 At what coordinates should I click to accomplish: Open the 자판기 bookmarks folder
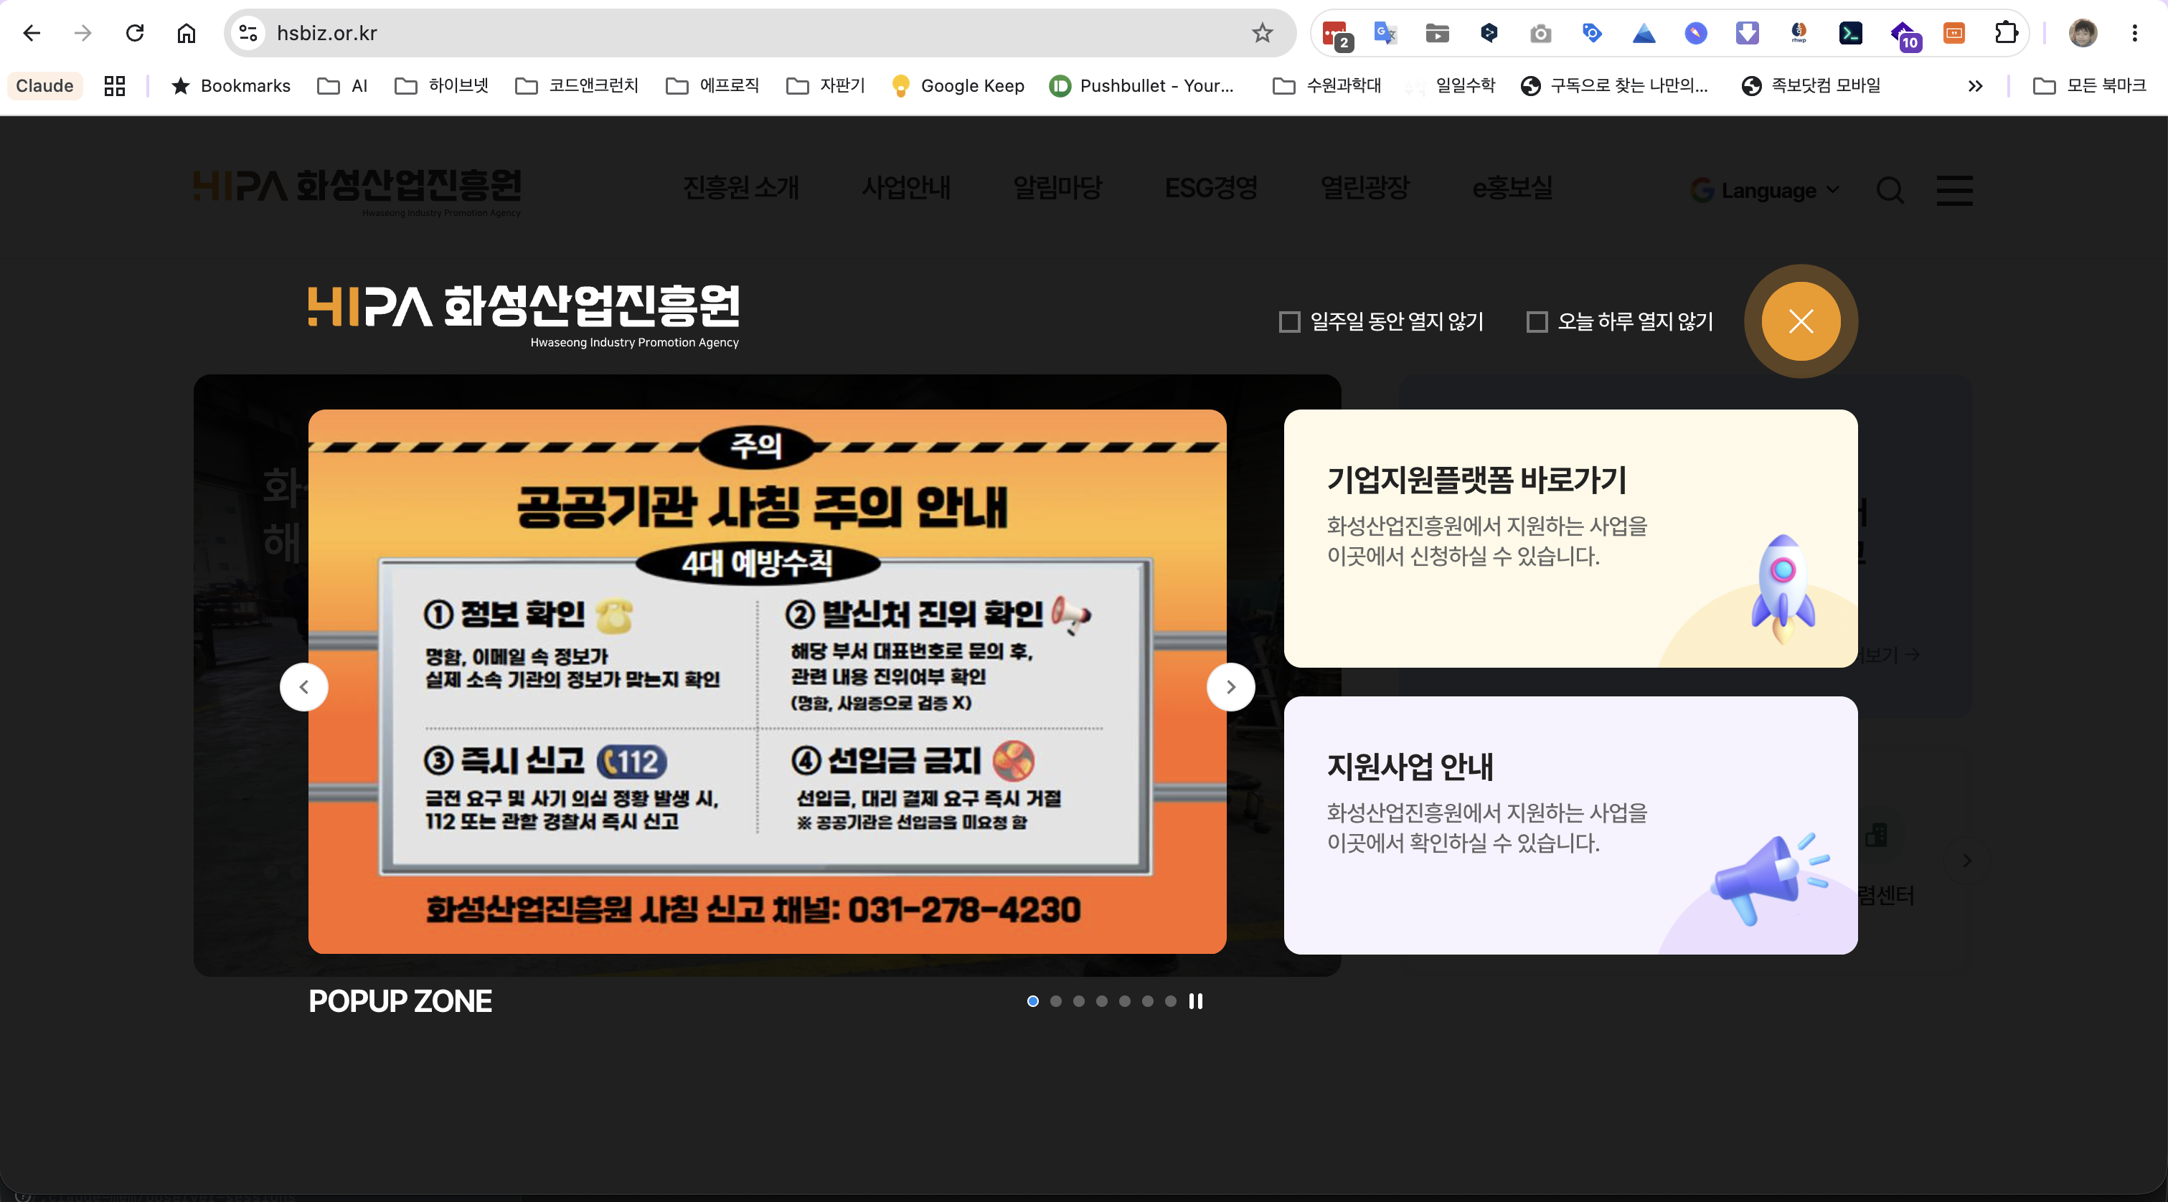point(826,85)
